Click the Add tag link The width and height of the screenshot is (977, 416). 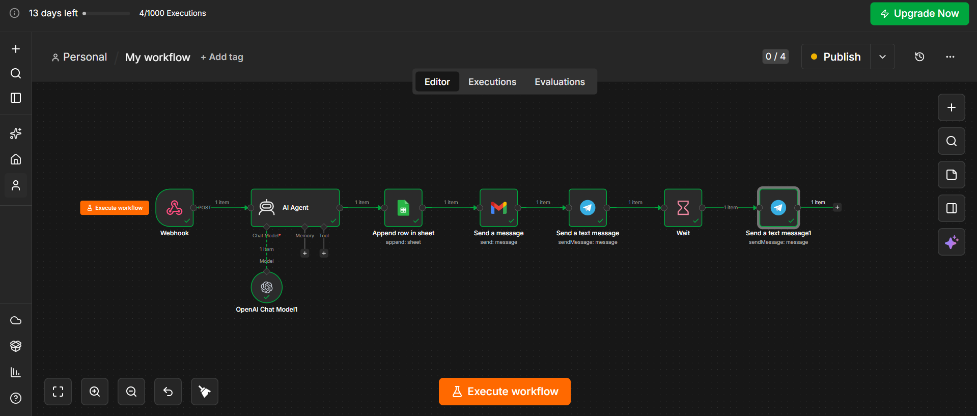pyautogui.click(x=222, y=57)
